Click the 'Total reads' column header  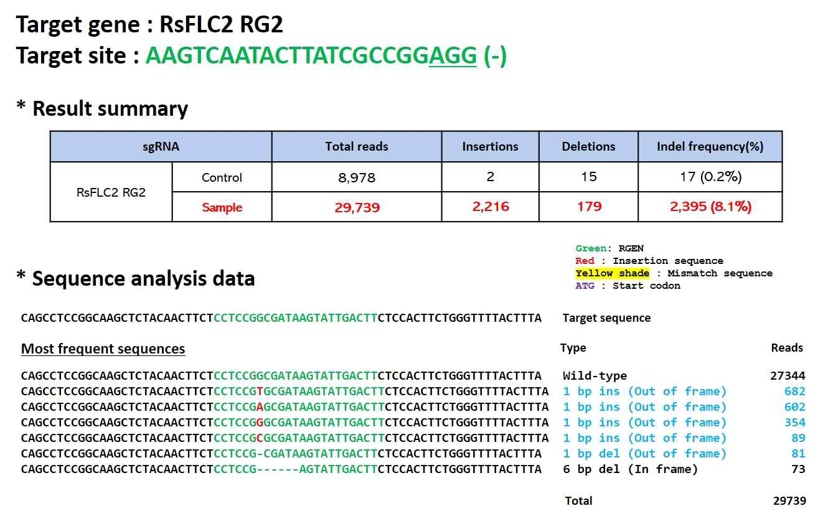[x=357, y=147]
